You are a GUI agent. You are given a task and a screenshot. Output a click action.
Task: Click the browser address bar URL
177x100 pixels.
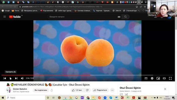(62, 7)
